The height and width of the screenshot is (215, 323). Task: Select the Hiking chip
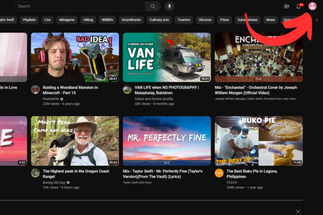click(x=88, y=20)
